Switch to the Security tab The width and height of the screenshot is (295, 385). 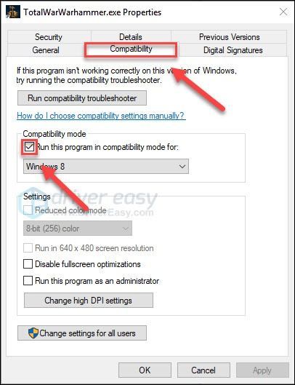tap(49, 37)
